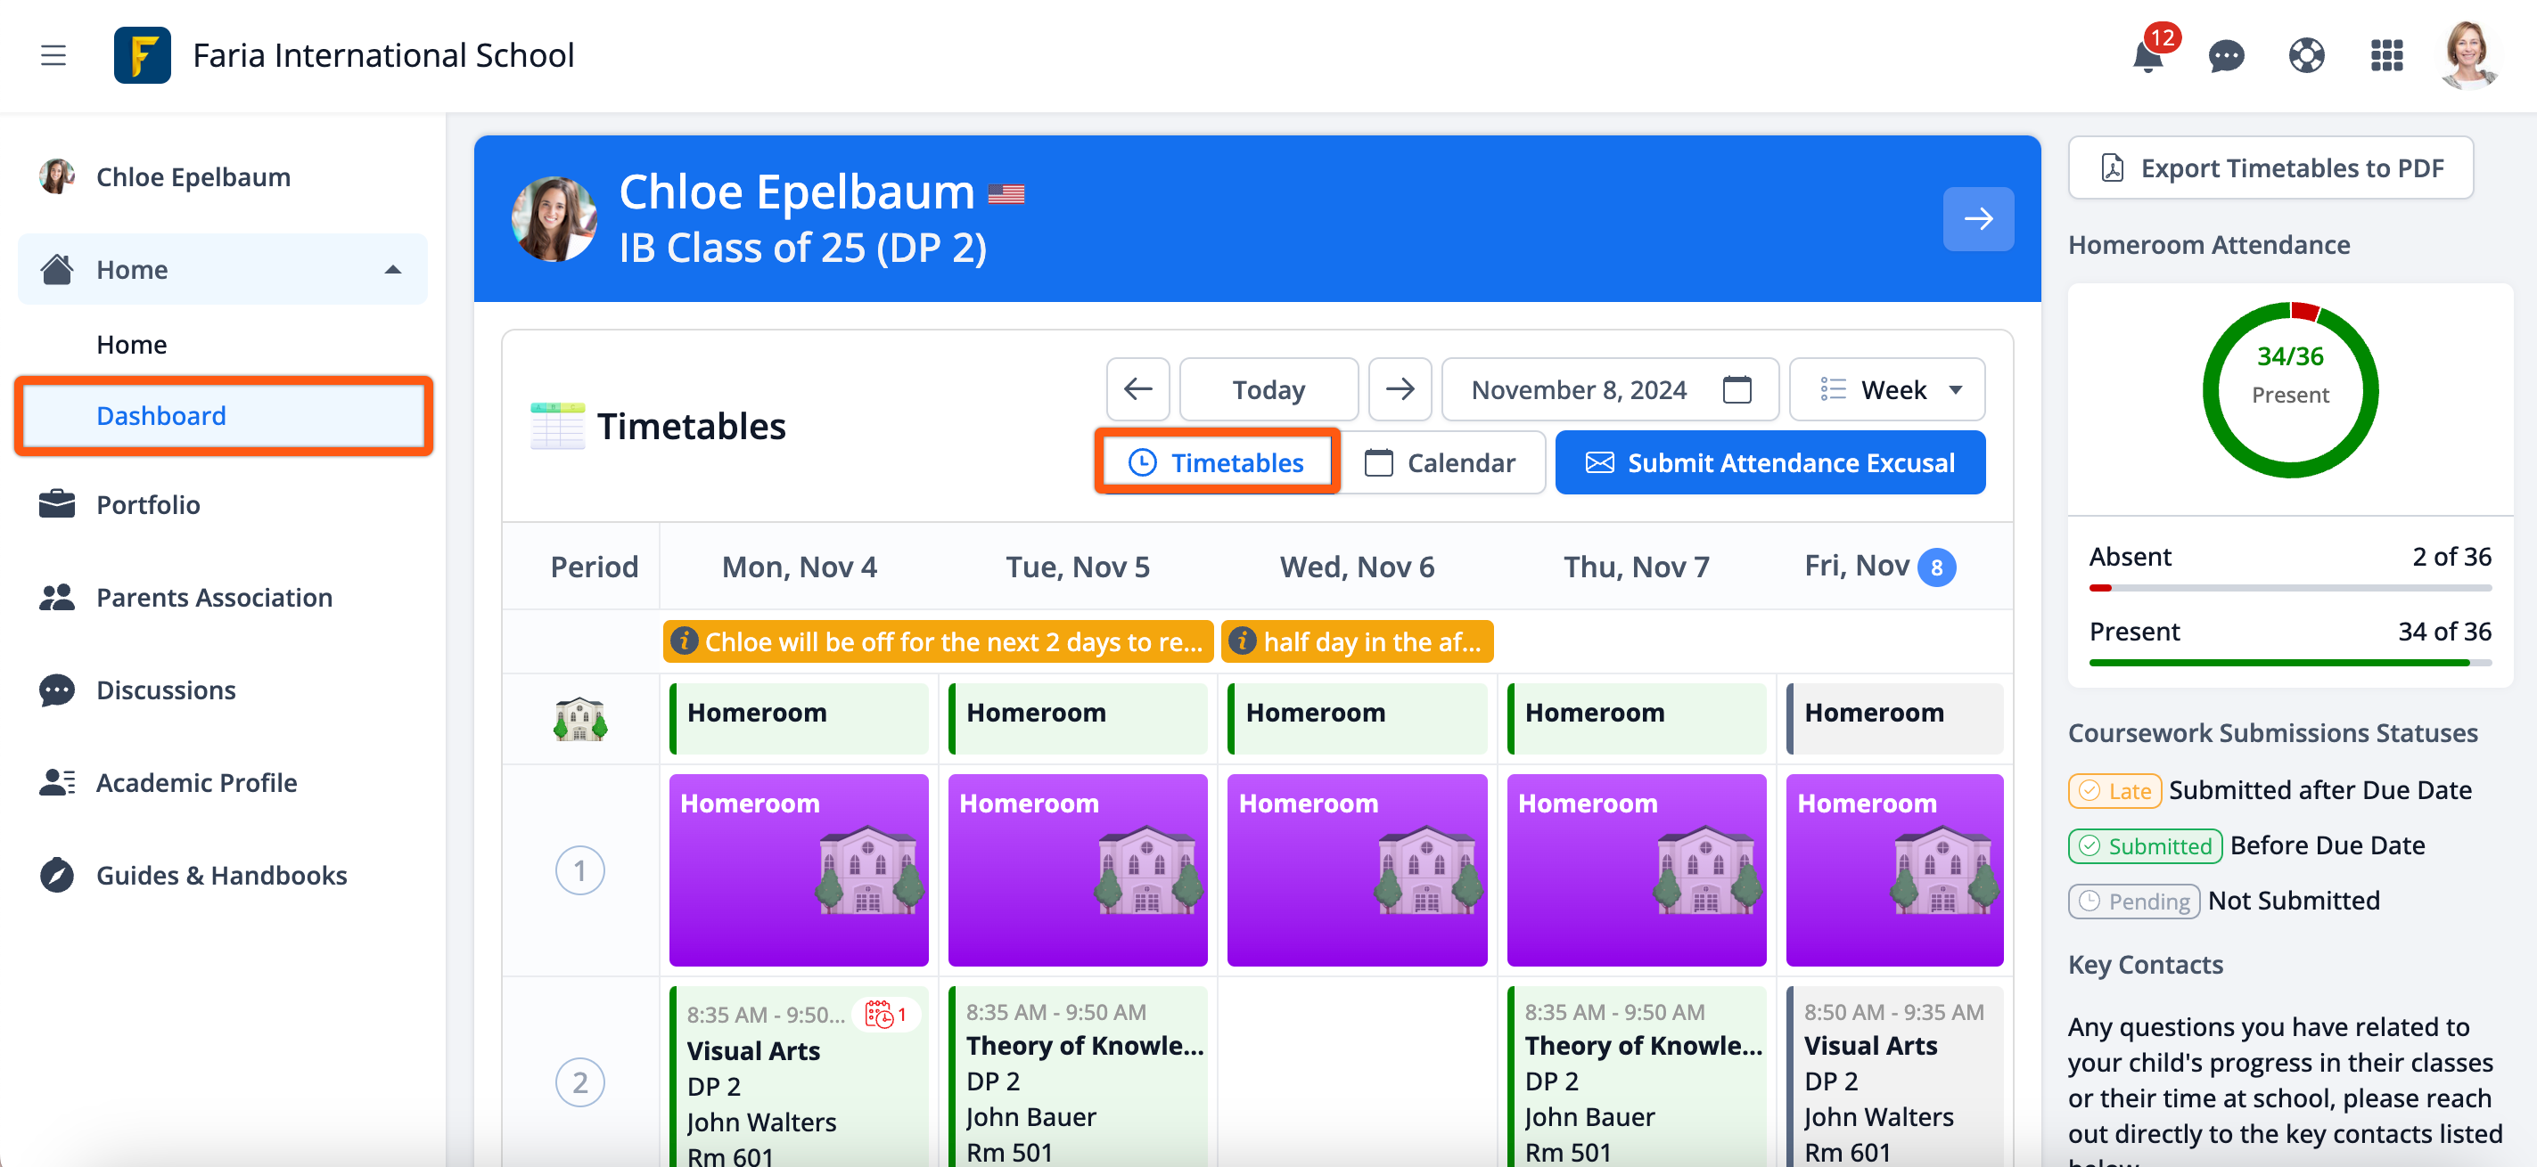The width and height of the screenshot is (2537, 1167).
Task: Click the 34/36 Present attendance ring
Action: click(2289, 389)
